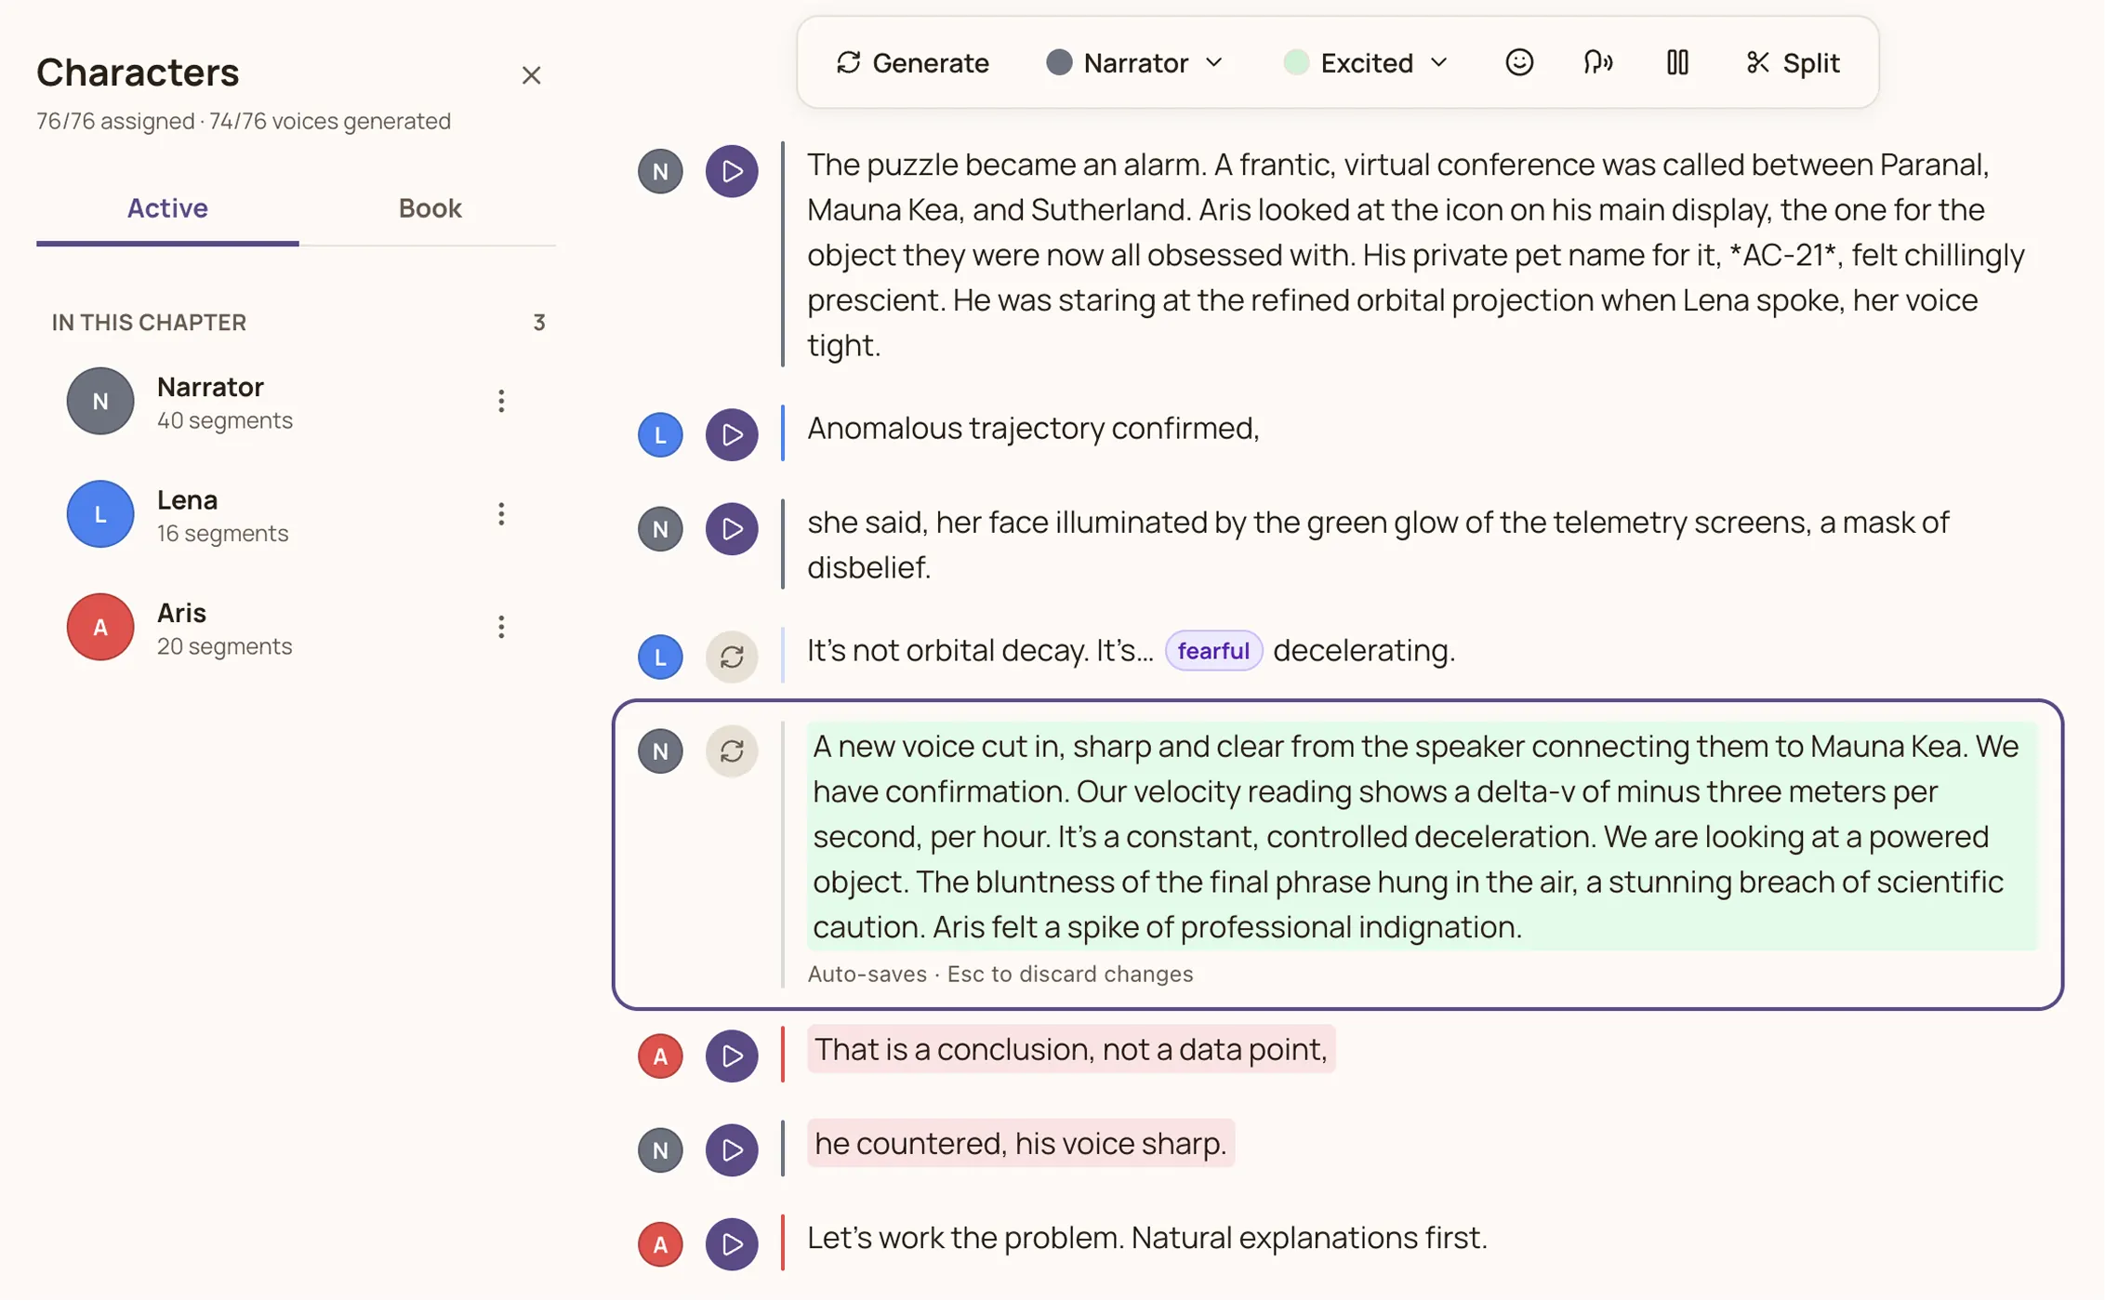
Task: Click the N avatar beside 'A new voice cut in'
Action: (660, 750)
